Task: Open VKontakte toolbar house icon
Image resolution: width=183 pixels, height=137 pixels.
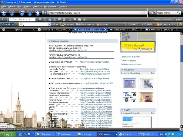Action: 50,19
